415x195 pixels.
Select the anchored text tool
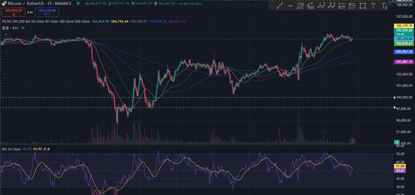[384, 6]
